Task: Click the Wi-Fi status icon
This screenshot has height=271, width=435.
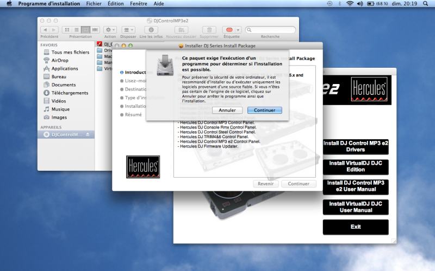Action: click(x=350, y=4)
